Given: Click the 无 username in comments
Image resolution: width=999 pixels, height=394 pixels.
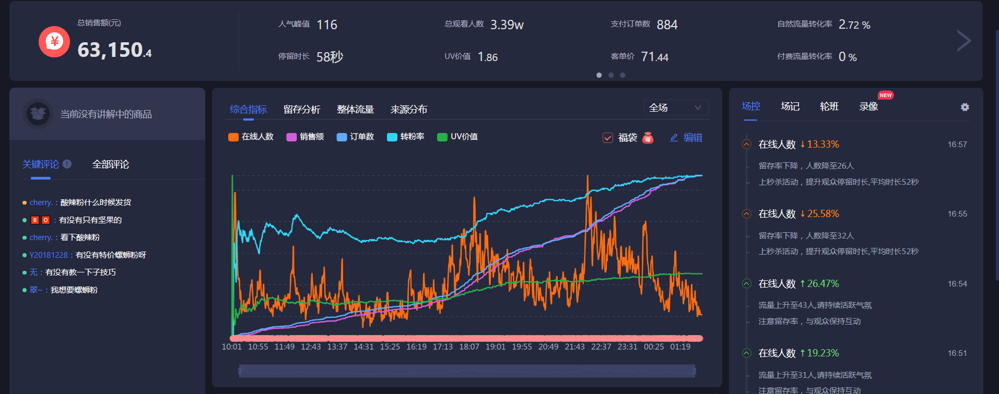Looking at the screenshot, I should (x=33, y=272).
